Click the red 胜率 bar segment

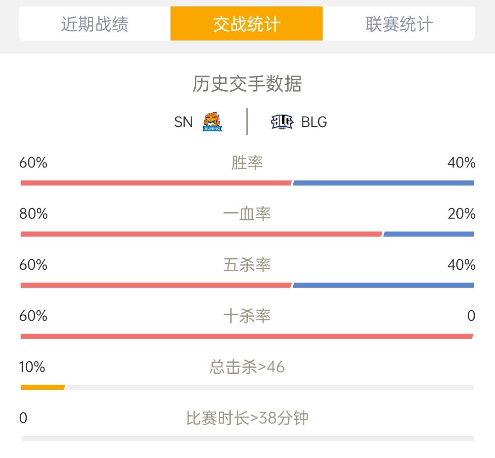(x=156, y=183)
